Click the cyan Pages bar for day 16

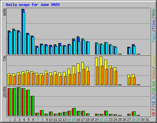click(x=79, y=48)
